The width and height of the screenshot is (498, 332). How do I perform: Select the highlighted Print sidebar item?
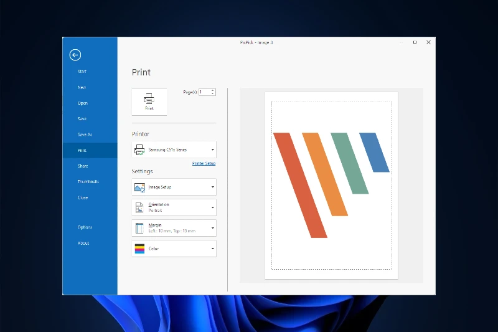90,150
